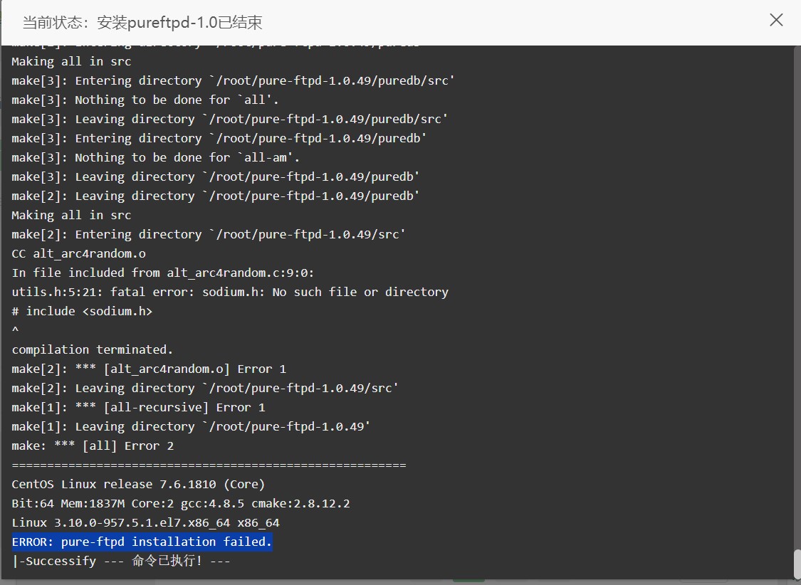Click the 'CC alt_arc4random.o' line
The width and height of the screenshot is (801, 585).
click(78, 253)
